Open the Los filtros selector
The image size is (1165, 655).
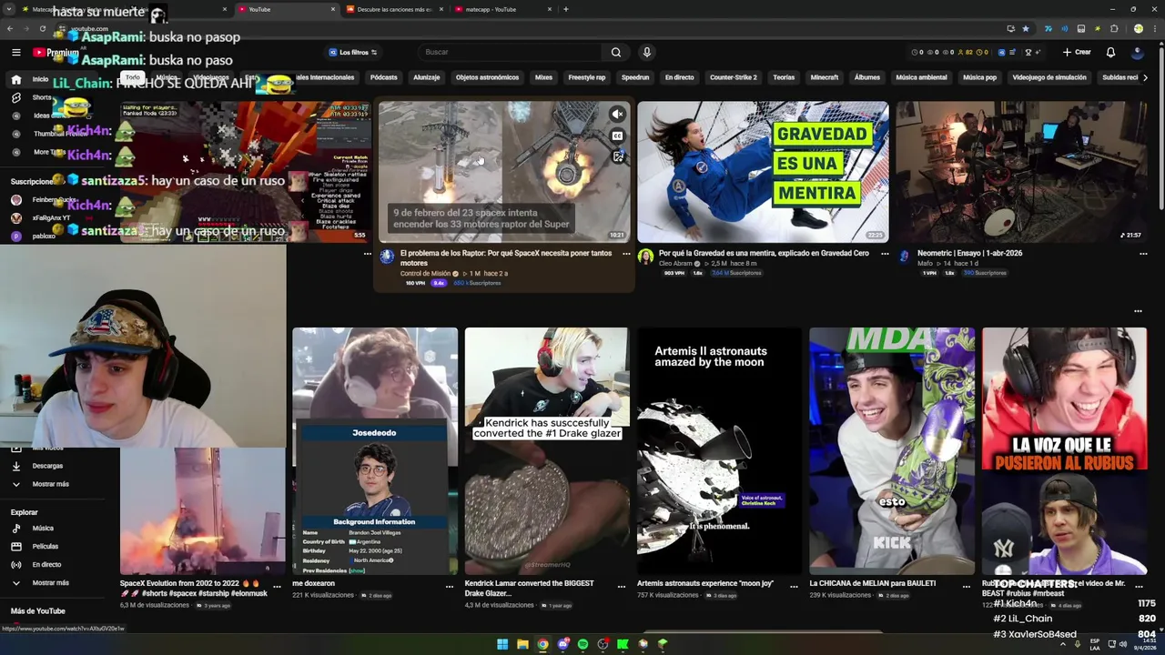click(353, 52)
